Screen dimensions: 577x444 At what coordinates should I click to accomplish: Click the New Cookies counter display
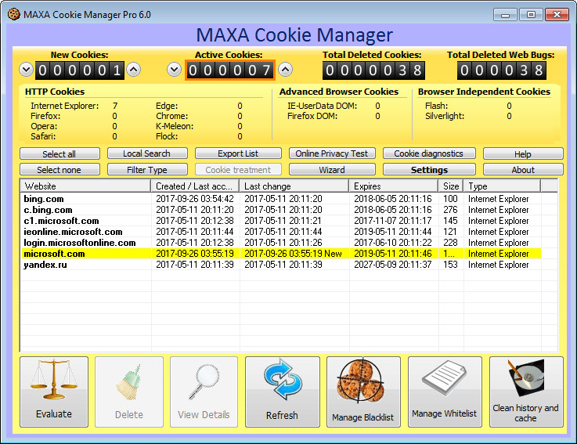[x=80, y=70]
